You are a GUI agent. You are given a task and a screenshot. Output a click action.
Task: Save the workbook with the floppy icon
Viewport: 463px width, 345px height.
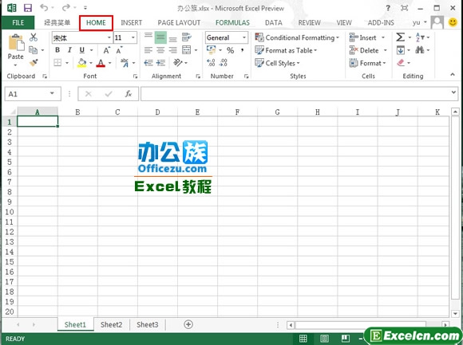pyautogui.click(x=28, y=8)
